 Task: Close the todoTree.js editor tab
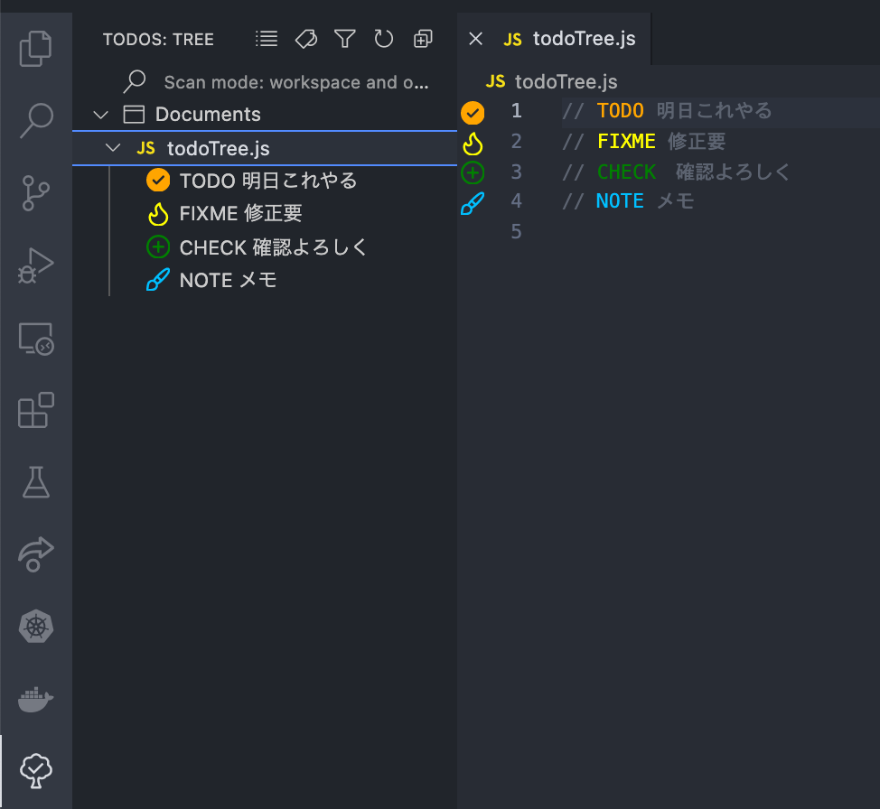pos(475,39)
